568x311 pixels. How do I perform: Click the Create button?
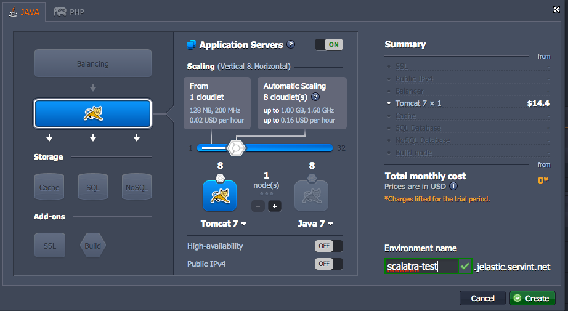(x=532, y=298)
